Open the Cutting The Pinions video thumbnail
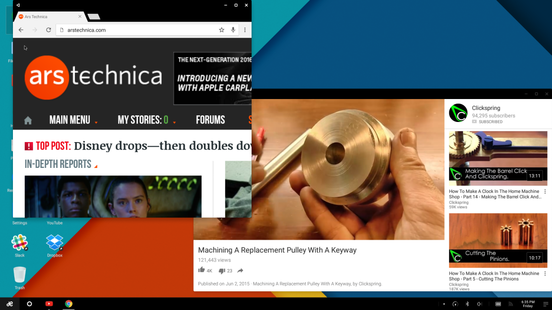 point(498,241)
